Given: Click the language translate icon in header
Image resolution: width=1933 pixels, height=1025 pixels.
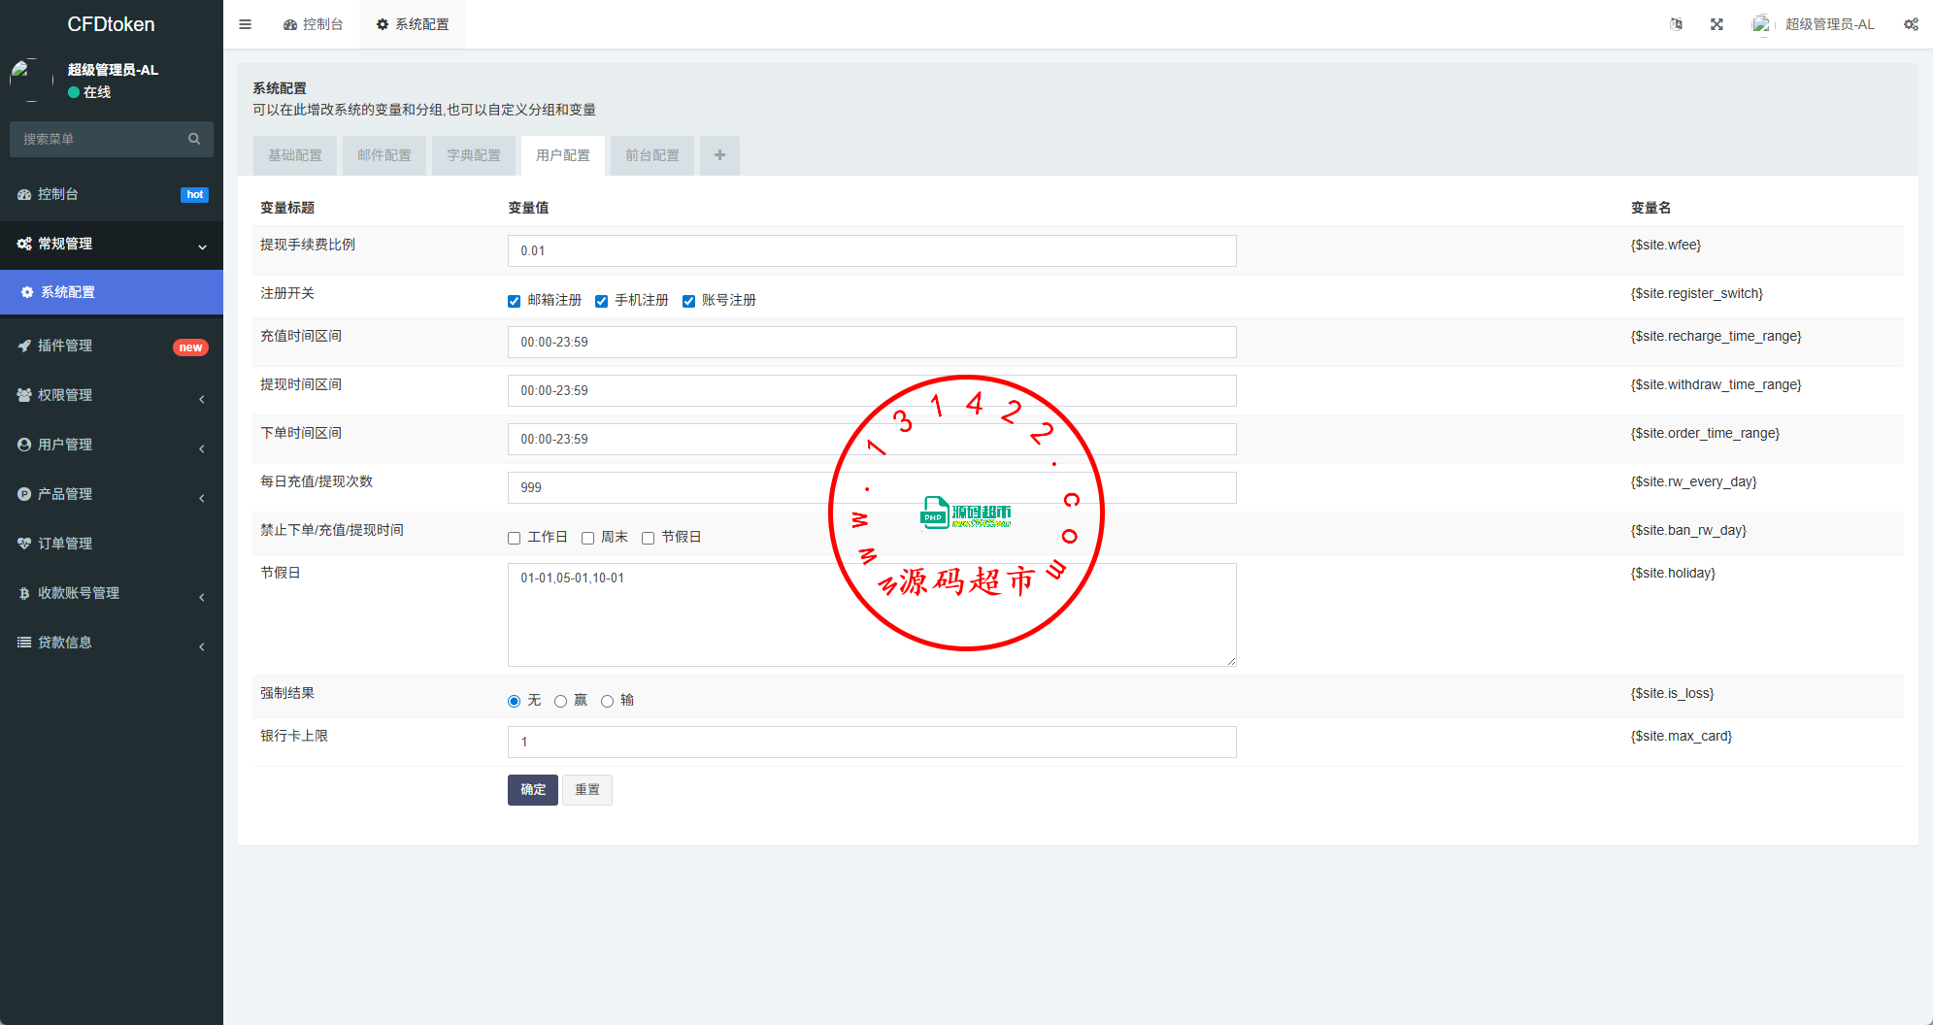Looking at the screenshot, I should [1676, 24].
